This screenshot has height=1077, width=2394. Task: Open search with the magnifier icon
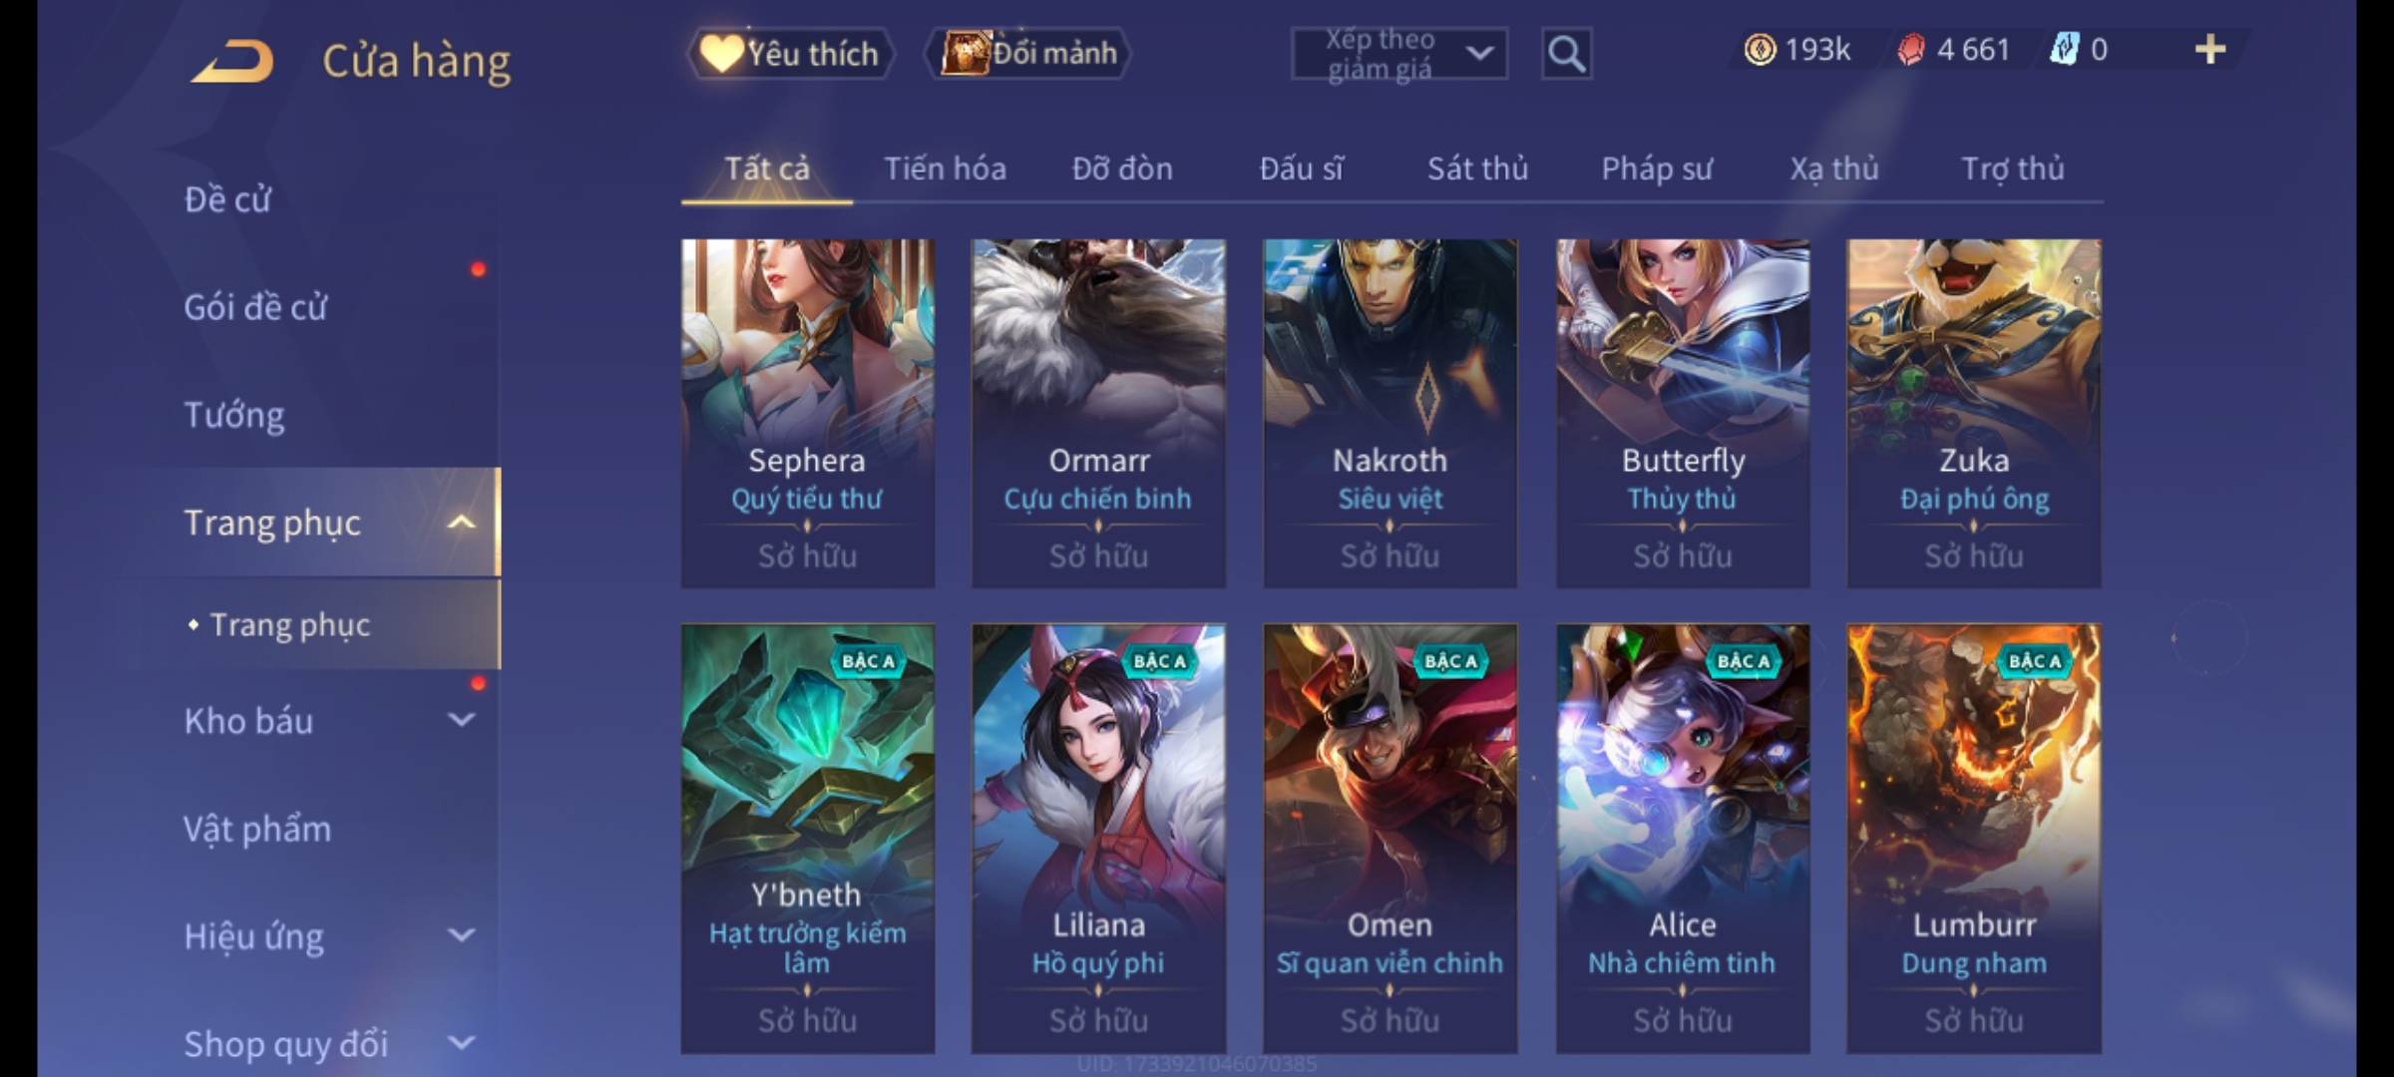(1566, 54)
